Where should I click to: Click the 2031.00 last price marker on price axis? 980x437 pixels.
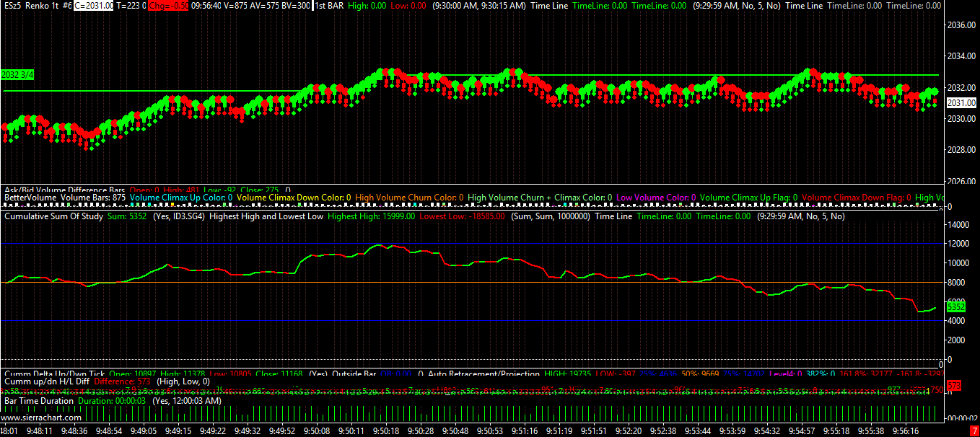click(x=961, y=103)
